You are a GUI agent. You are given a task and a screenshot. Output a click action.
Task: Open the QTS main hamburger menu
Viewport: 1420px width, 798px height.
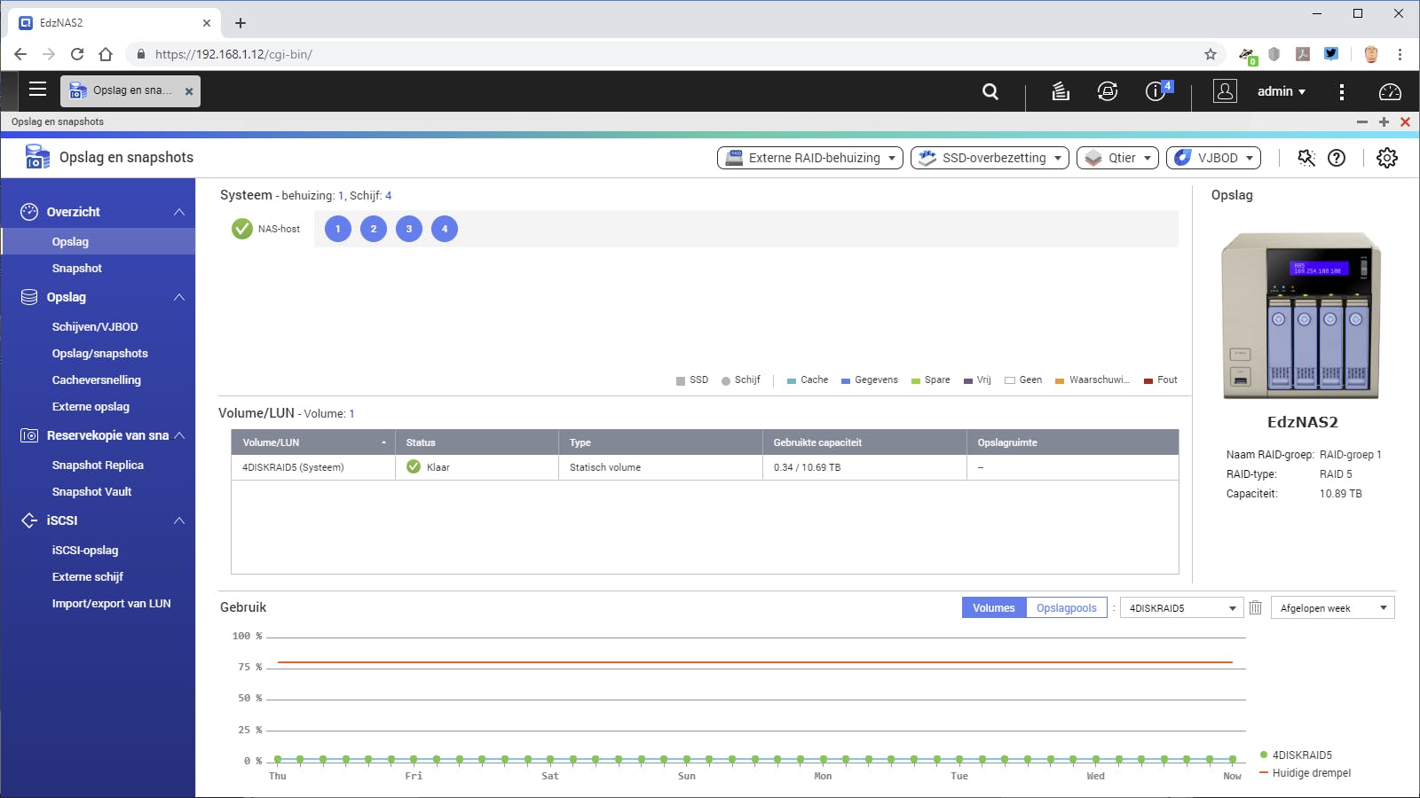pos(37,90)
